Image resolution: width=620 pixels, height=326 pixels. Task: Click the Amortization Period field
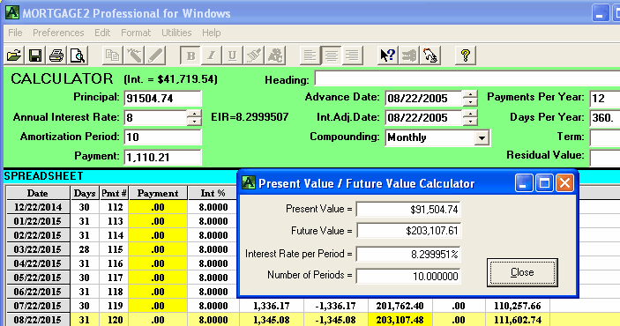coord(162,137)
